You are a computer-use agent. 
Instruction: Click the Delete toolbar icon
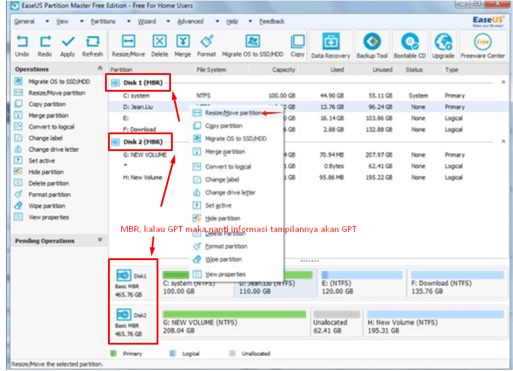tap(160, 46)
